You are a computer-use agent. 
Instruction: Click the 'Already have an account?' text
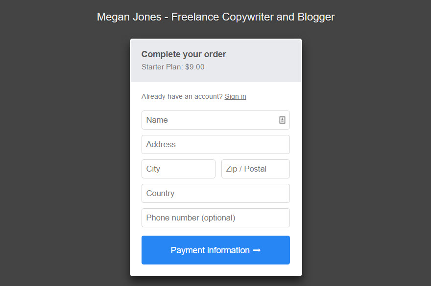coord(182,96)
